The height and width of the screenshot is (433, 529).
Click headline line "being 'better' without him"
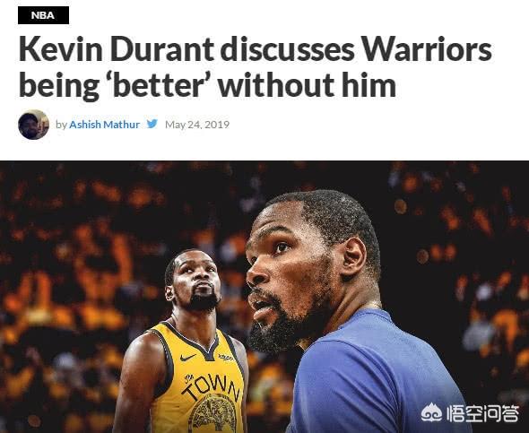[207, 84]
